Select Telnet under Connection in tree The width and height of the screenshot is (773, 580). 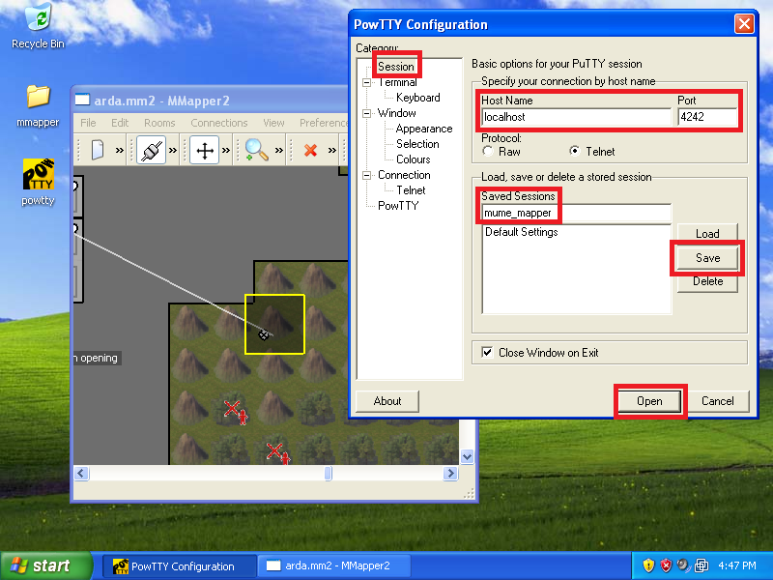(411, 190)
